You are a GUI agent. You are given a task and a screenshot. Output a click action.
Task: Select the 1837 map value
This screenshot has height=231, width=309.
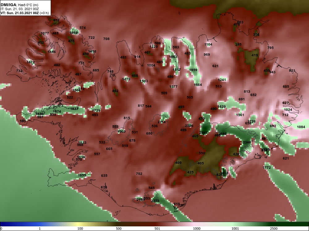tap(74, 109)
